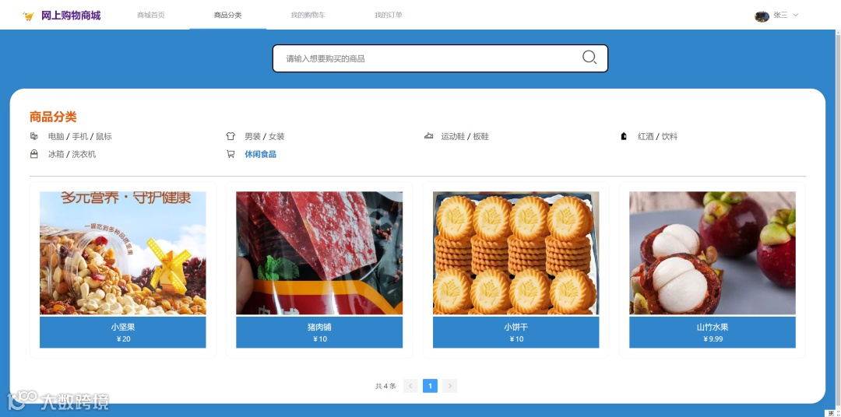This screenshot has width=841, height=417.
Task: Click the shopping cart logo icon
Action: point(28,16)
